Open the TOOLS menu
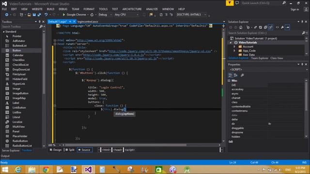This screenshot has height=174, width=310. coord(103,9)
